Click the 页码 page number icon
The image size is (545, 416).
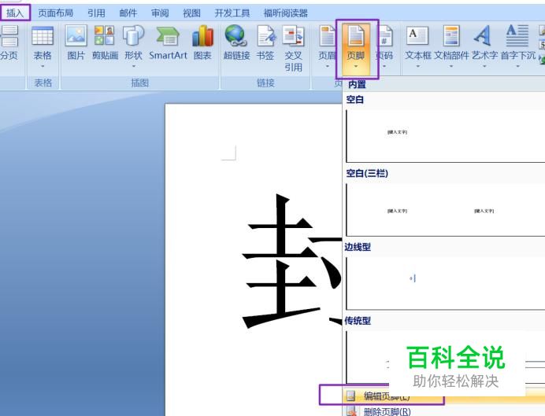pos(385,36)
